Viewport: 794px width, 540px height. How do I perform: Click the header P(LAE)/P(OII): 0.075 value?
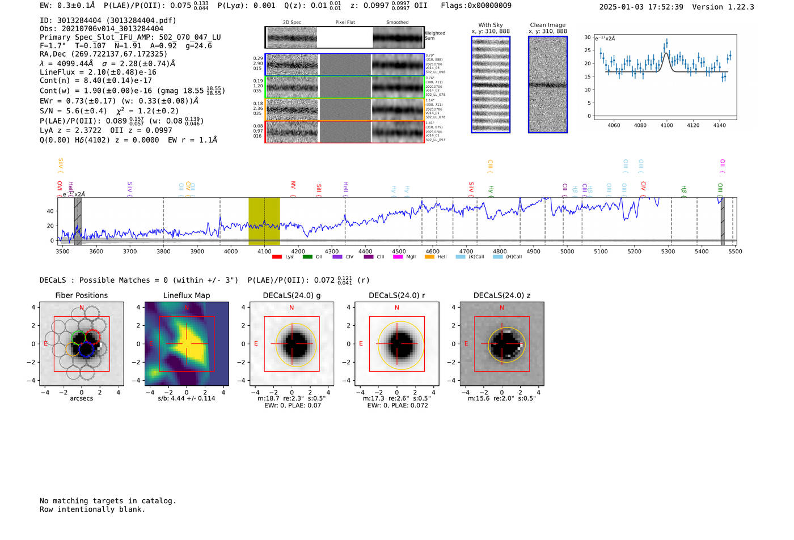click(156, 6)
